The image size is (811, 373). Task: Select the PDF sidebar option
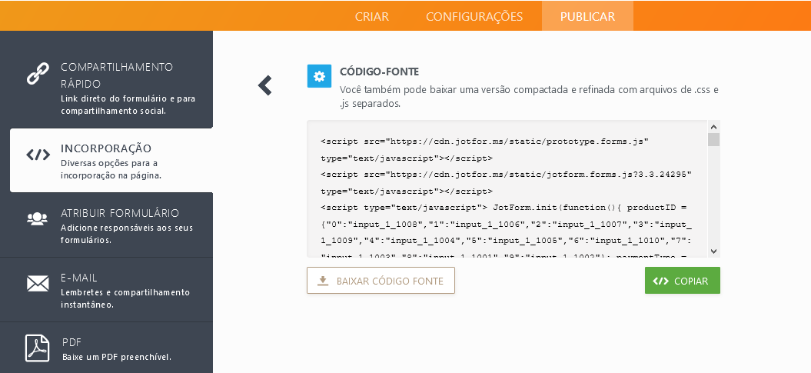point(115,348)
